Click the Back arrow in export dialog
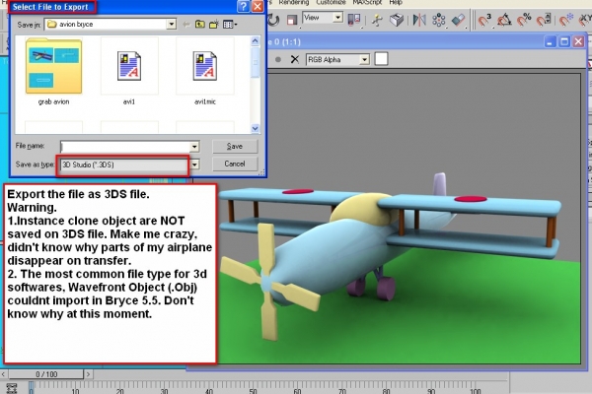592x394 pixels. [x=186, y=25]
